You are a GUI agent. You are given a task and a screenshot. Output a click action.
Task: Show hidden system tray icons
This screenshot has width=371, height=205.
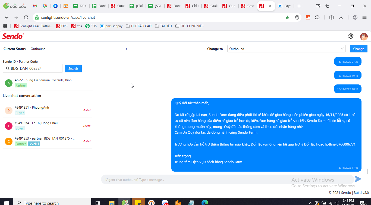pos(311,203)
